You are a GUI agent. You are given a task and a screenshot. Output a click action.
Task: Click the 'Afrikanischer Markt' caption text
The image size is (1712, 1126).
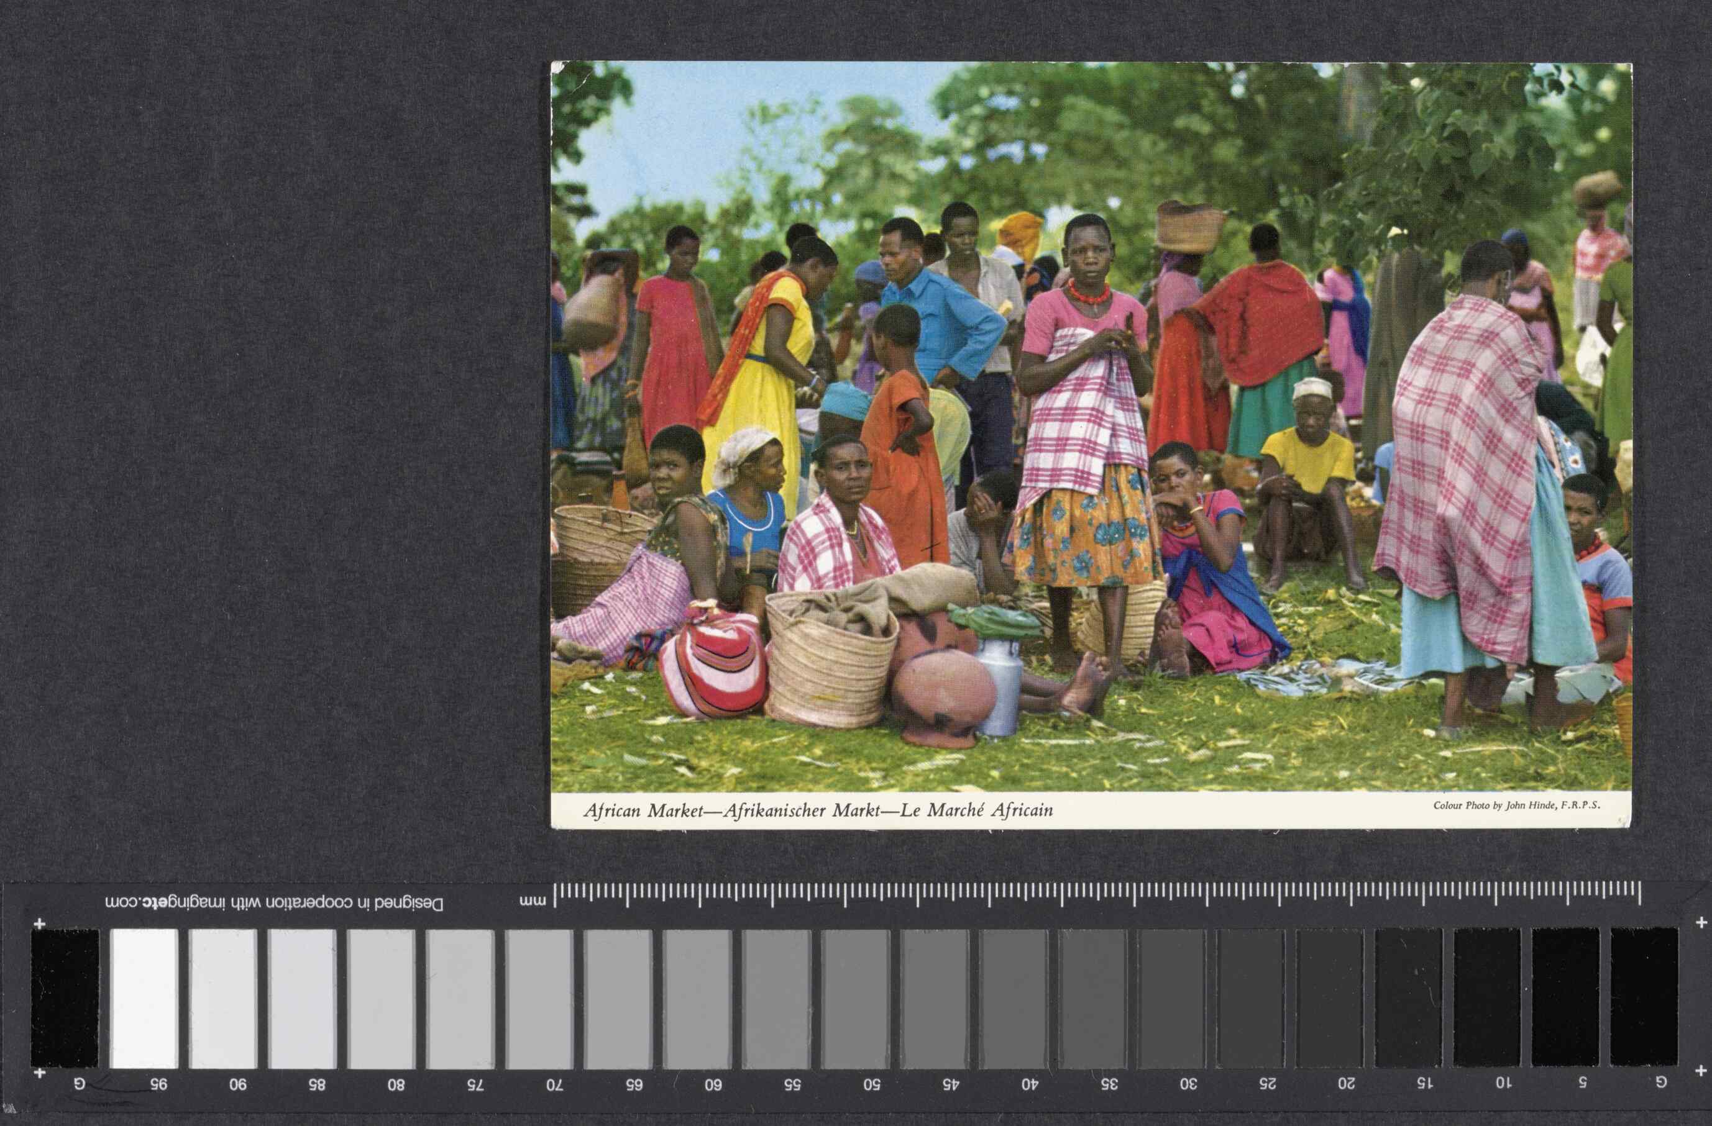click(x=802, y=810)
